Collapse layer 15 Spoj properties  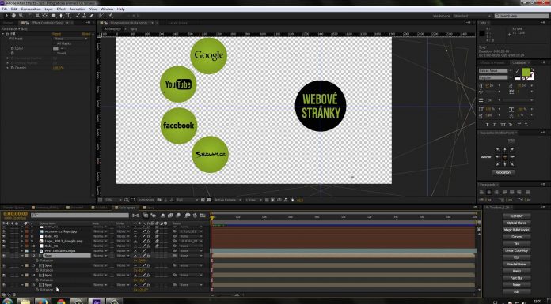pyautogui.click(x=23, y=285)
